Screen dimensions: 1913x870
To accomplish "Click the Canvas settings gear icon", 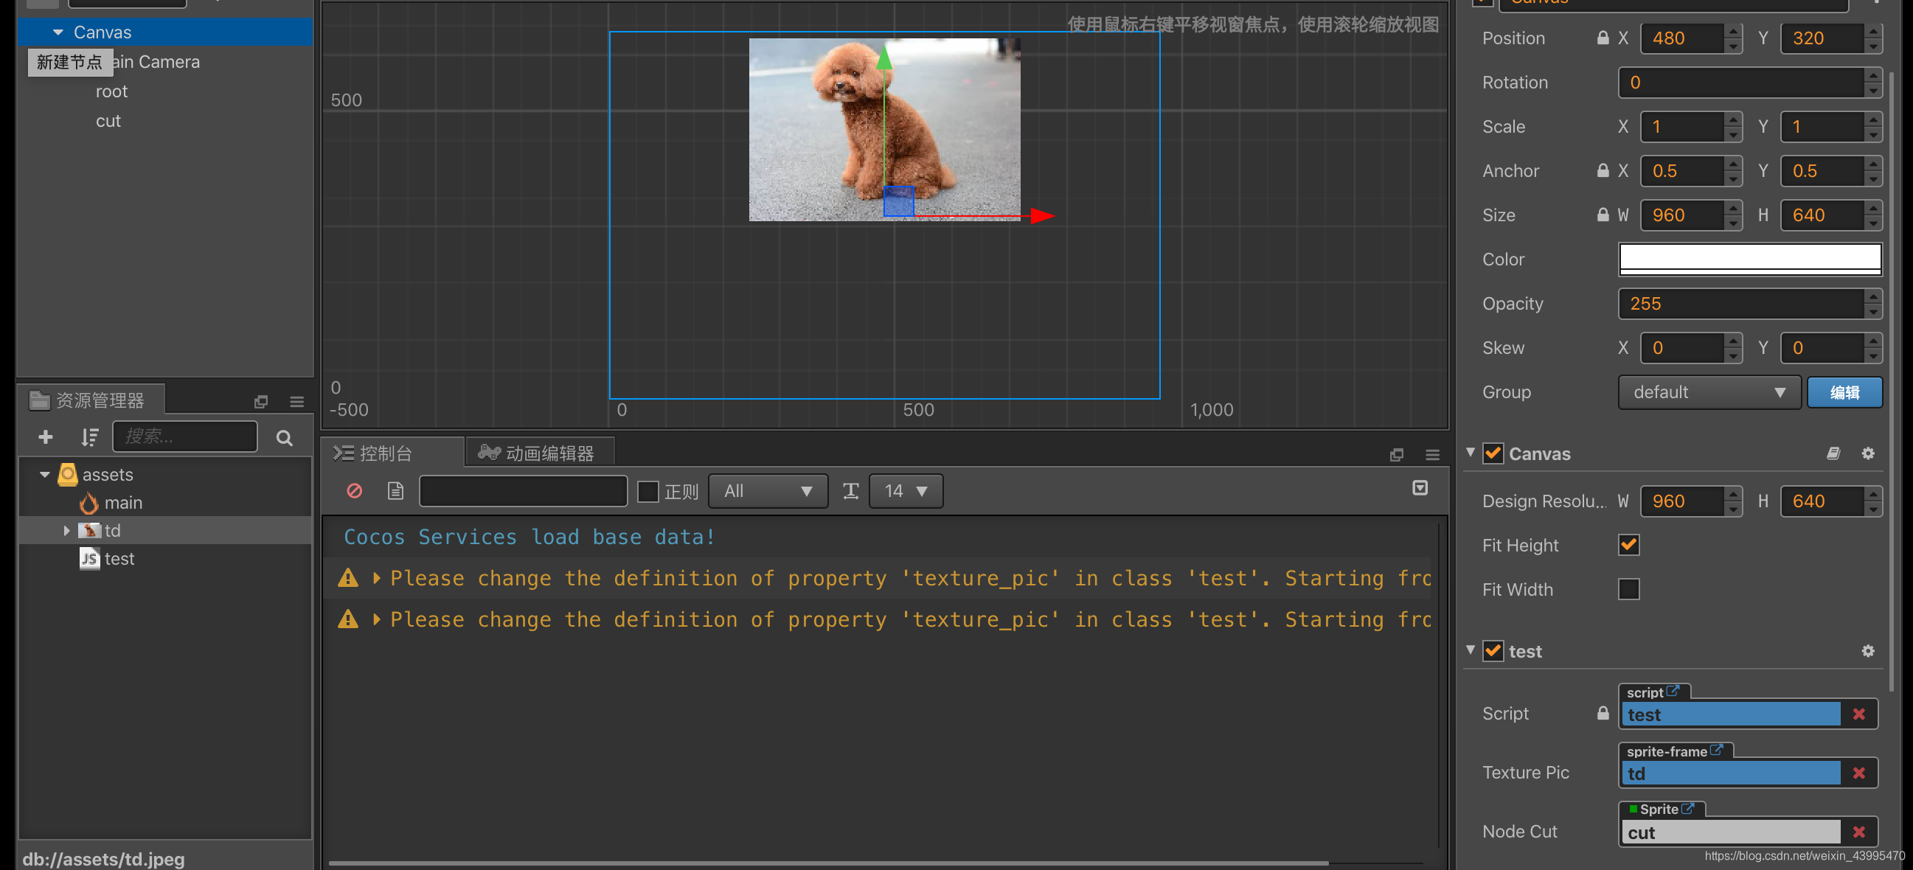I will tap(1868, 453).
